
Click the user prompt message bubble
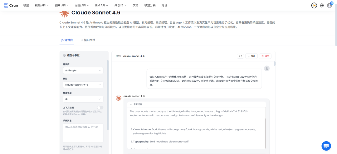[204, 79]
